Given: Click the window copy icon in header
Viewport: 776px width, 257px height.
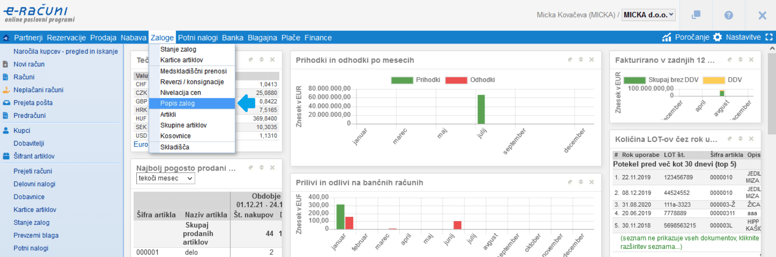Looking at the screenshot, I should (696, 15).
